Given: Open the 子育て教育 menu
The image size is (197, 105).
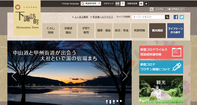Looking at the screenshot, I should 86,30.
